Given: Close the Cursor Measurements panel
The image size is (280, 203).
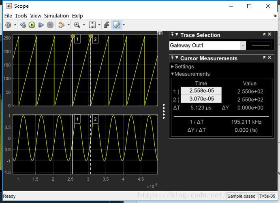Looking at the screenshot, I should coord(269,57).
